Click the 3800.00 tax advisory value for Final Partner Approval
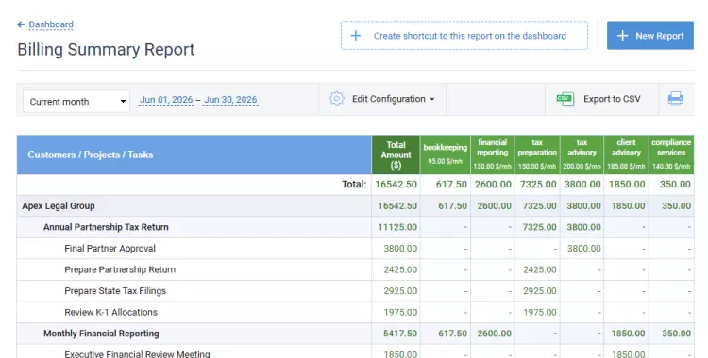Screen dimensions: 708x358 point(583,249)
